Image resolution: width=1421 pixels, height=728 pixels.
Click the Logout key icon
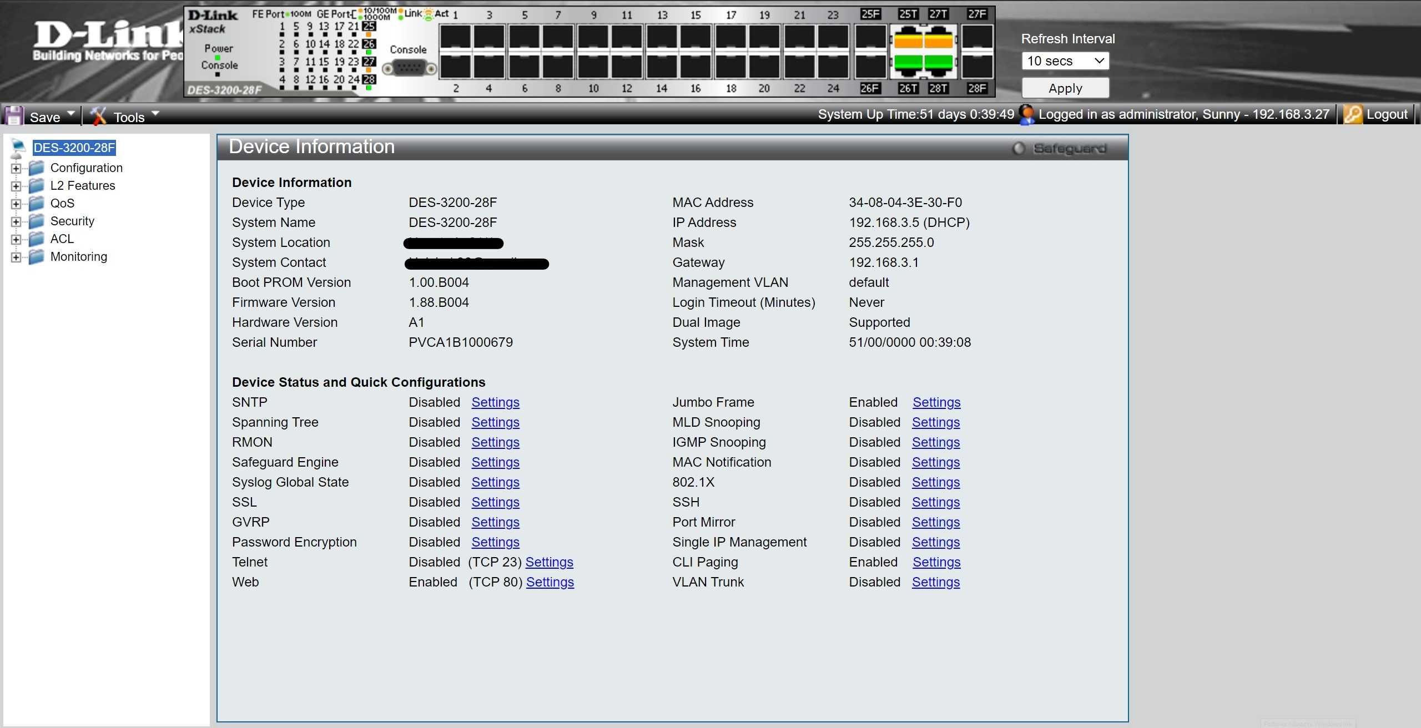point(1352,115)
